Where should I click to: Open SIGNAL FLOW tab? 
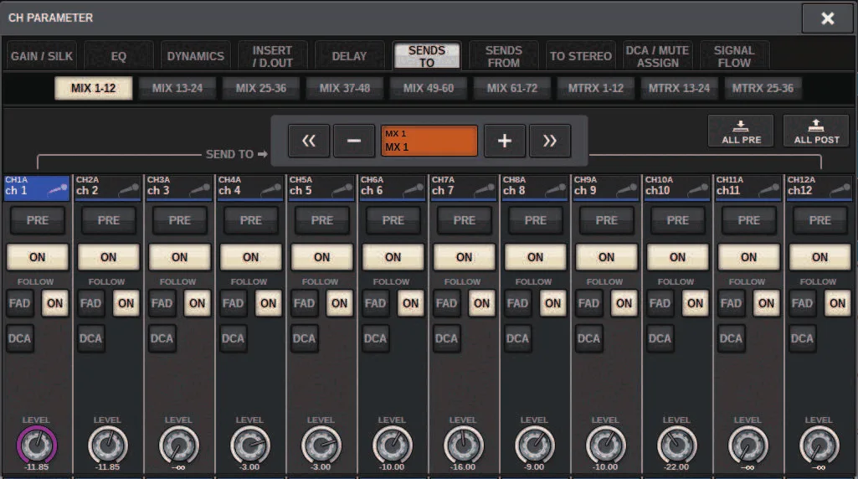734,56
